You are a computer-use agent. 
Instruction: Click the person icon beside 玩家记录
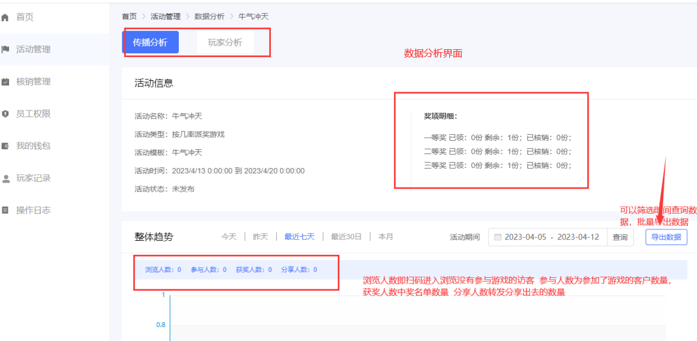(5, 178)
